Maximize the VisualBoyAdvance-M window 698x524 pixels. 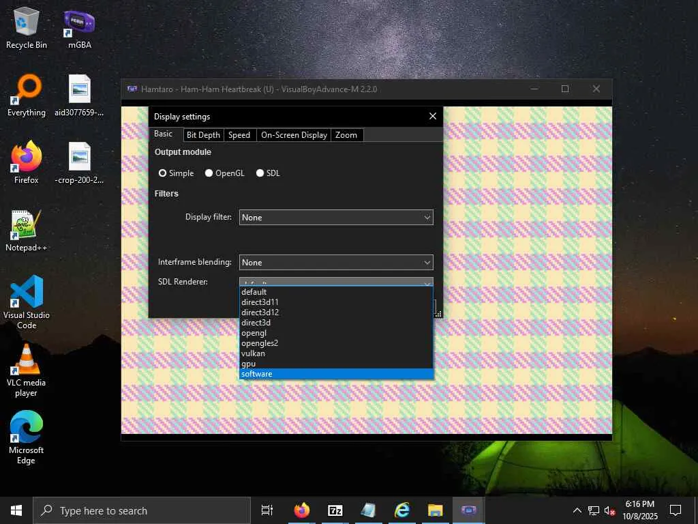coord(565,89)
